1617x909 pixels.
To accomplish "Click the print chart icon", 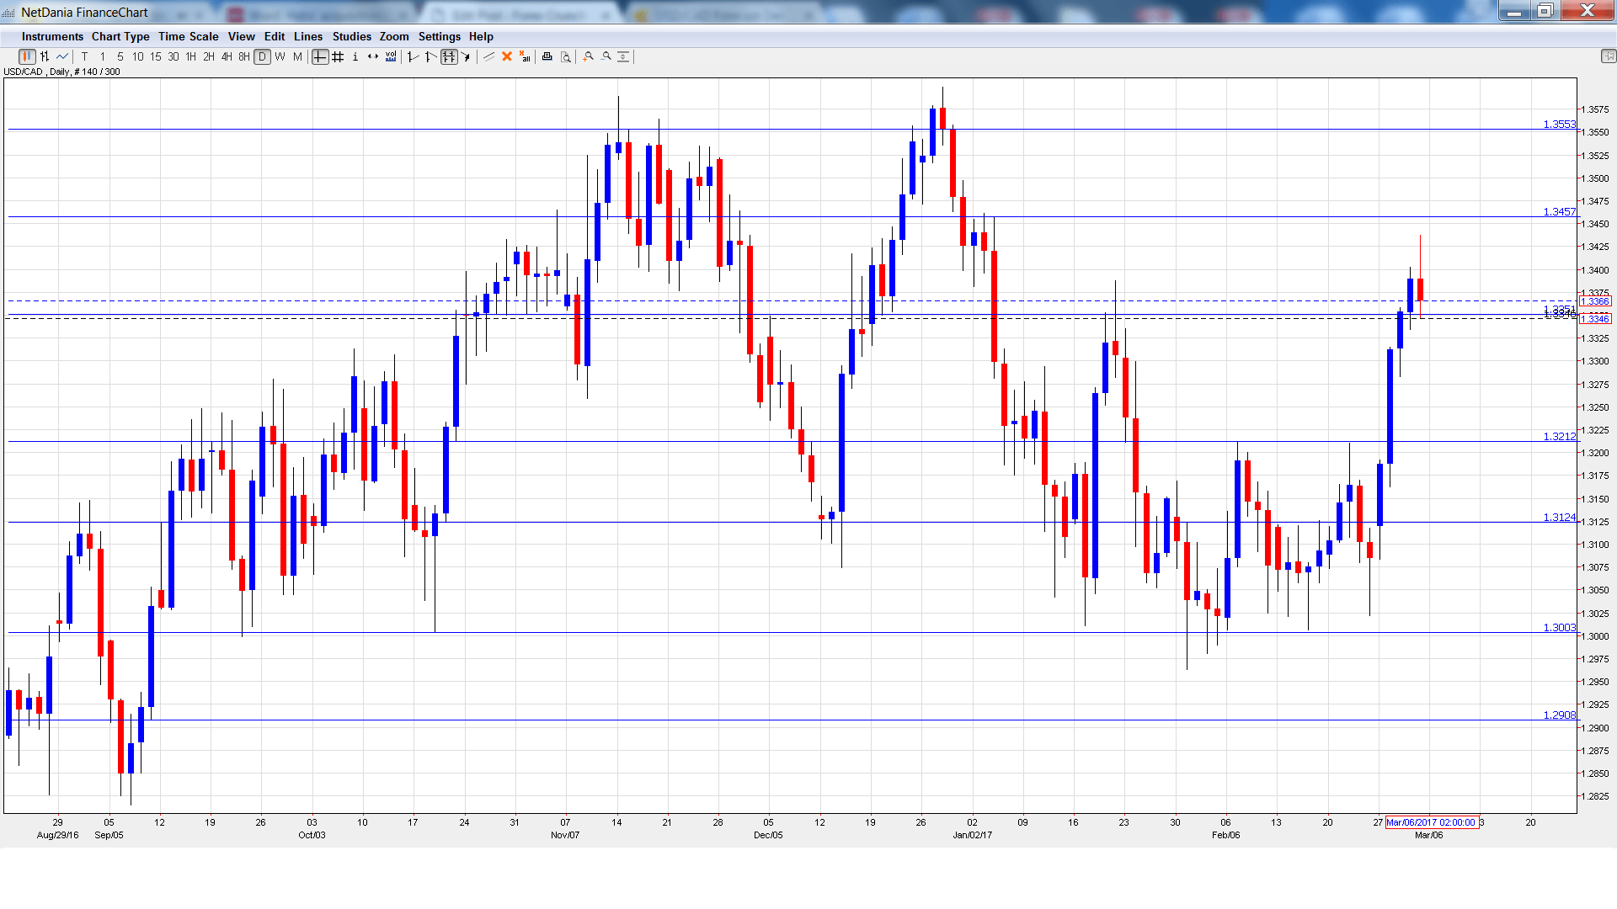I will (x=547, y=56).
